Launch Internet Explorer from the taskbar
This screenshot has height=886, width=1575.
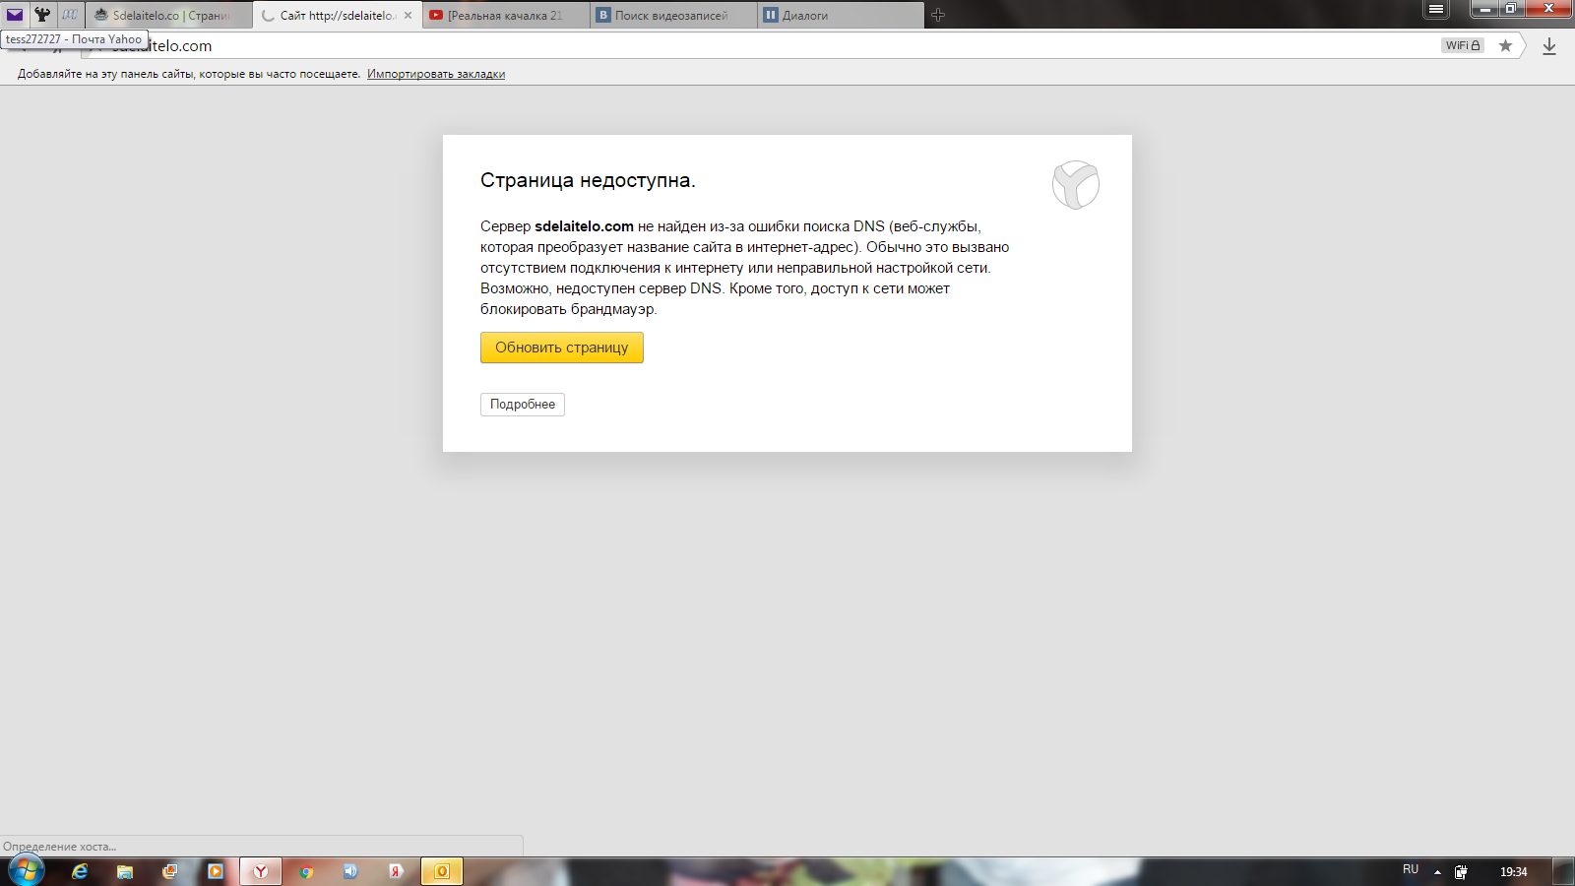coord(80,871)
